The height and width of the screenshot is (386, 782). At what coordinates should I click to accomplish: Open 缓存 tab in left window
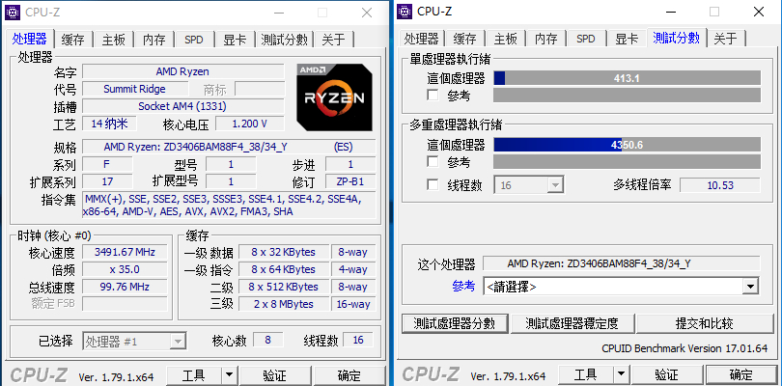[72, 40]
